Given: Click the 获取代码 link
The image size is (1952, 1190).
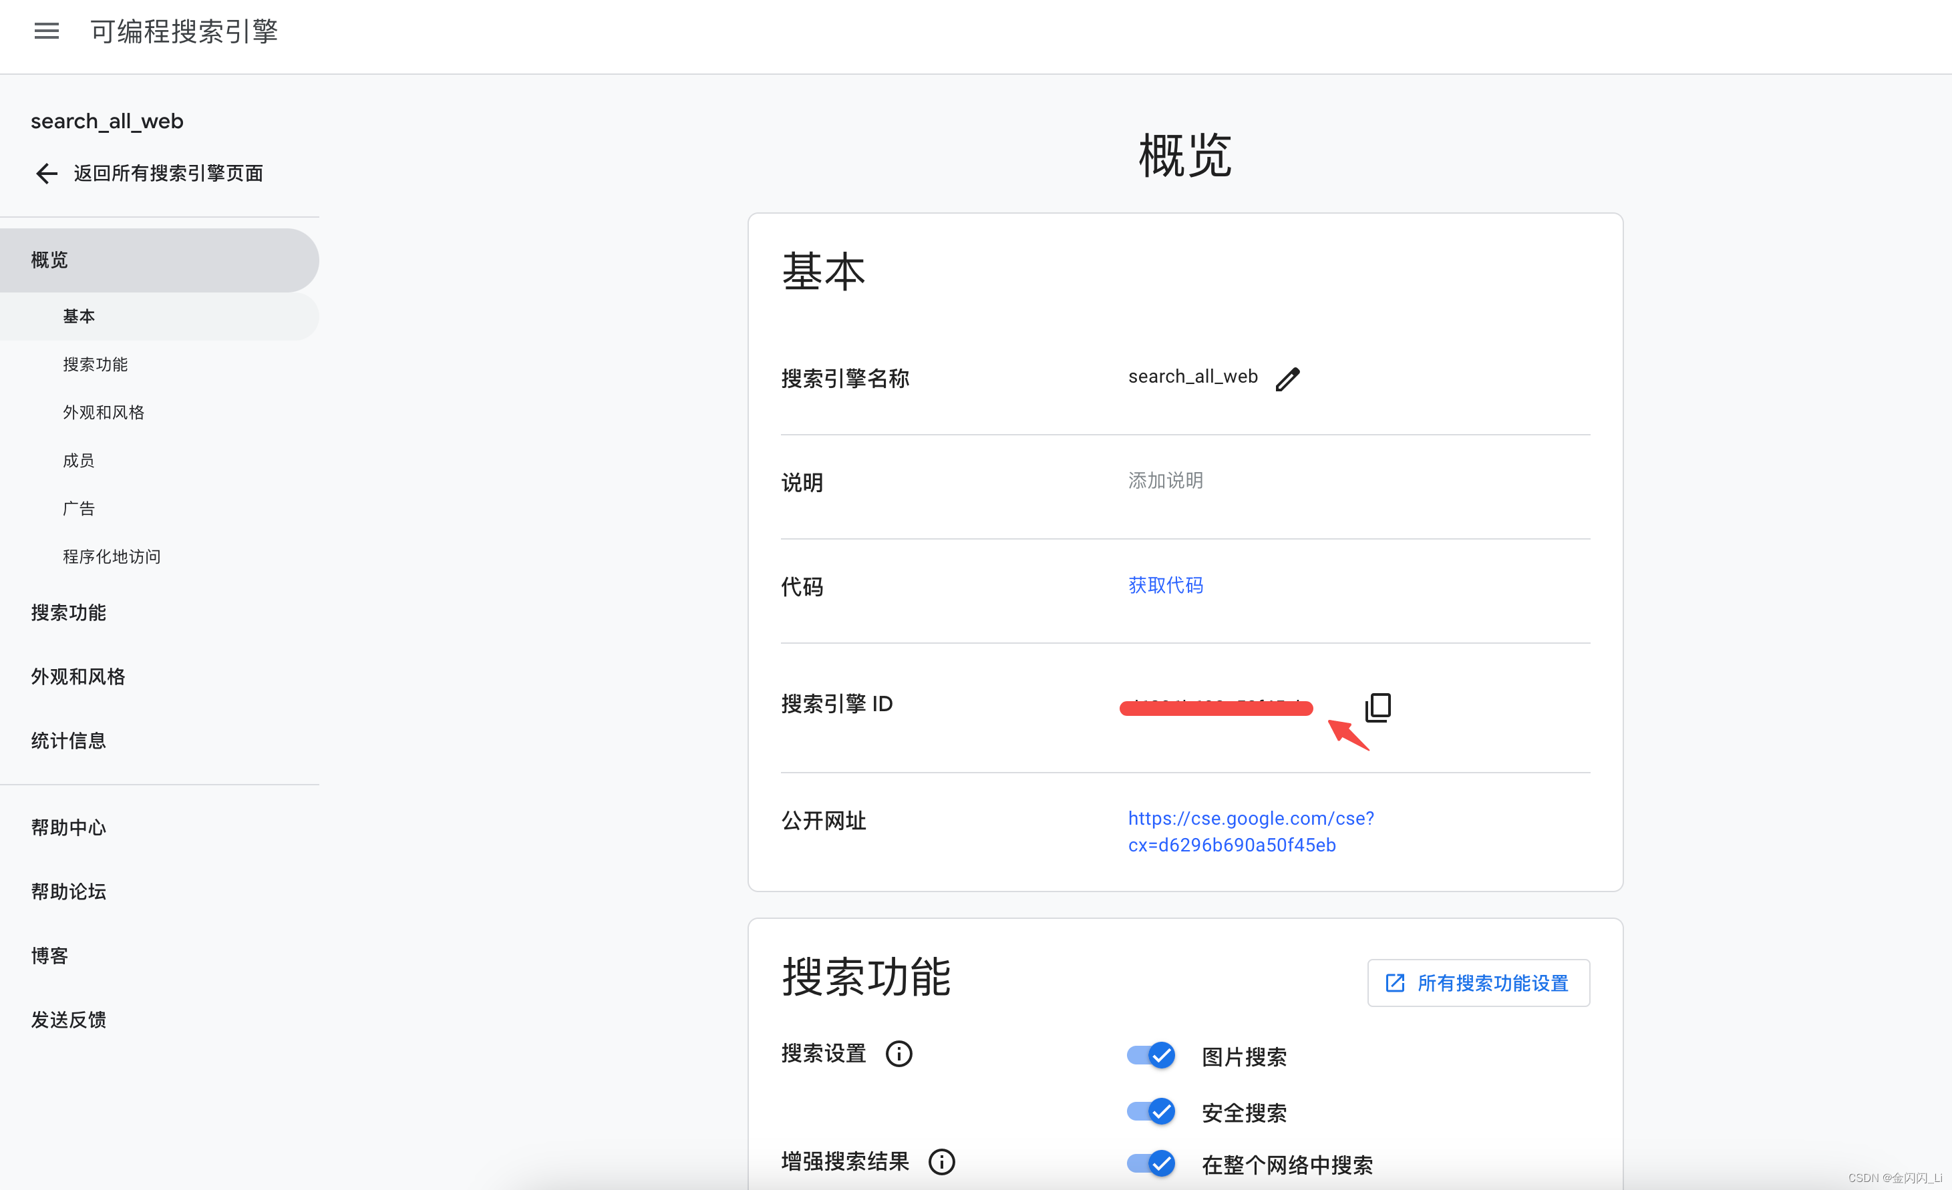Looking at the screenshot, I should (1165, 585).
